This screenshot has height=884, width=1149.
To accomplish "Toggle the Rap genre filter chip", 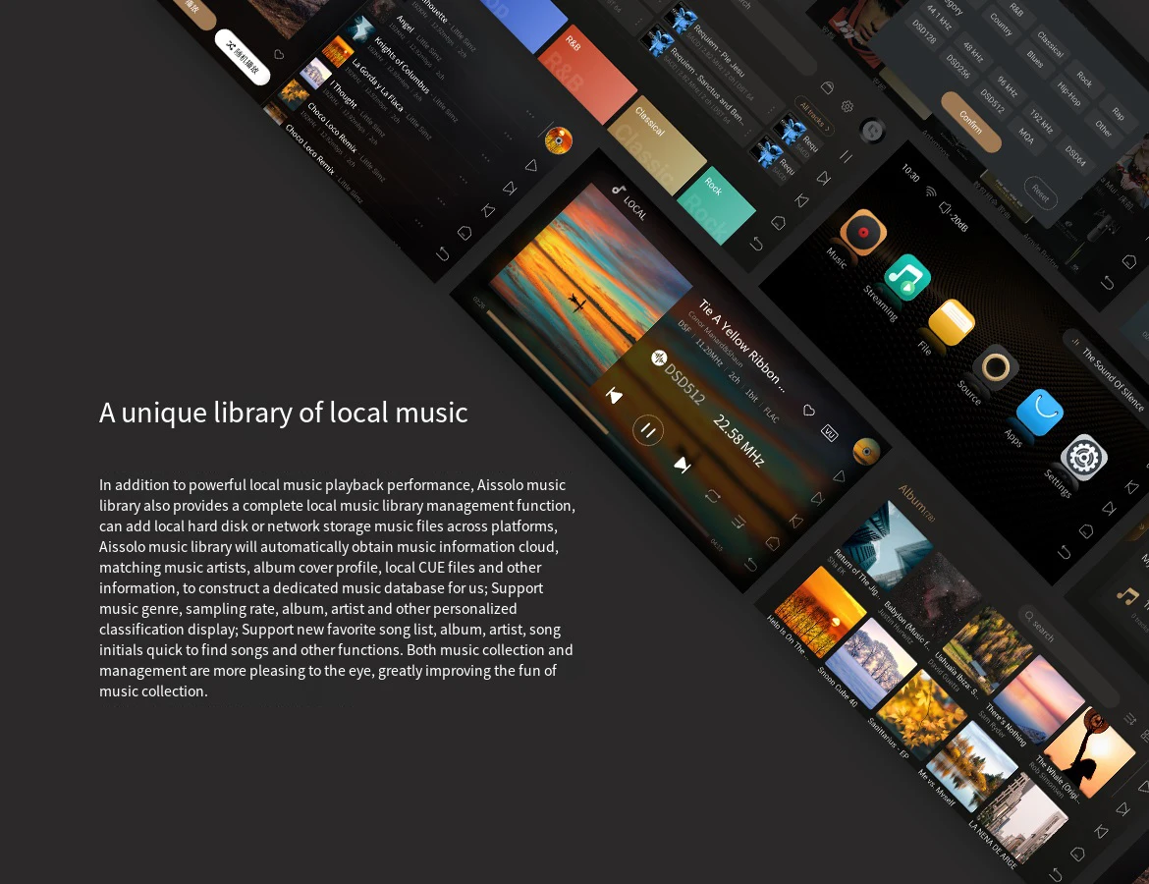I will point(1118,113).
